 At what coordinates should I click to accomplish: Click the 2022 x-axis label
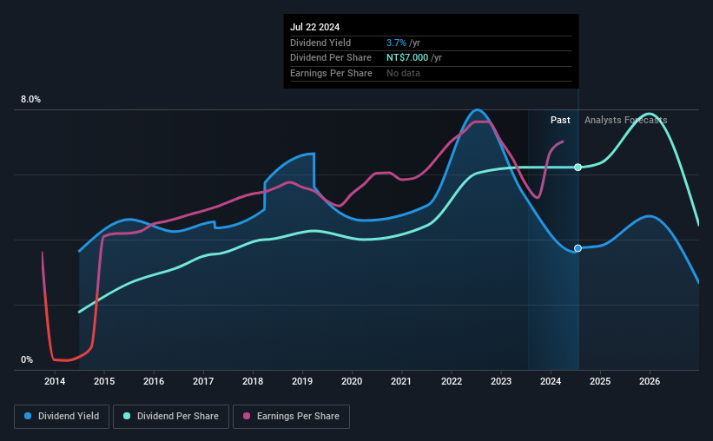click(452, 381)
